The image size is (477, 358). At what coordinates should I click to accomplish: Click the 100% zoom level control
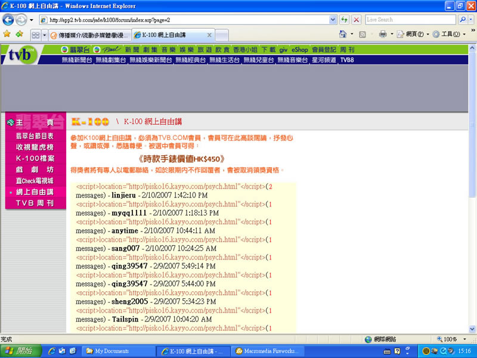[447, 339]
